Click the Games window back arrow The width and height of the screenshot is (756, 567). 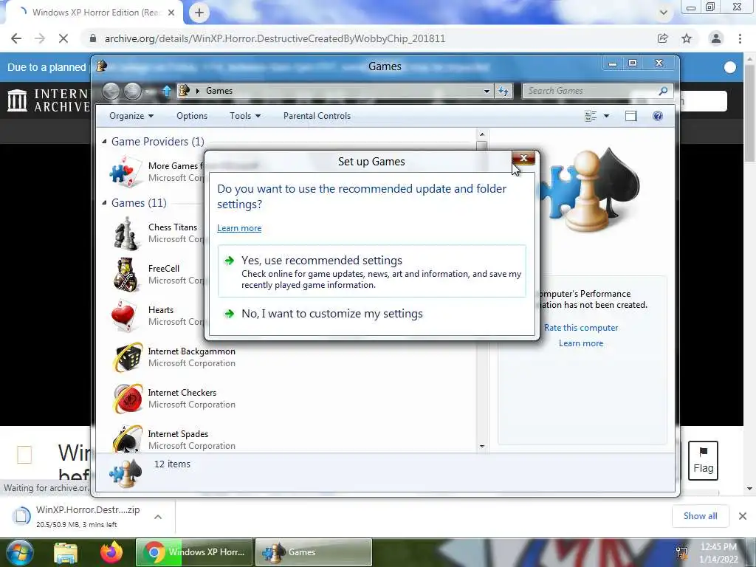(x=111, y=91)
